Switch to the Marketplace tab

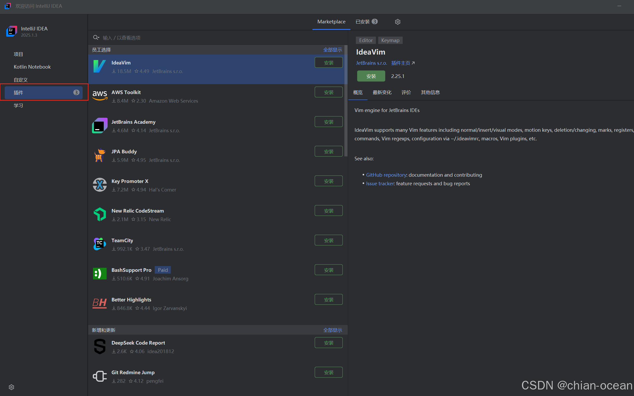[331, 22]
